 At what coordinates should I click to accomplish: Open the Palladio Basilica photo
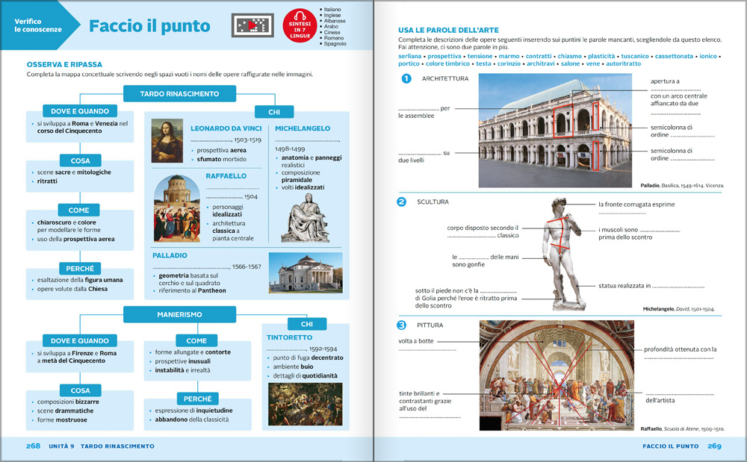[x=555, y=131]
